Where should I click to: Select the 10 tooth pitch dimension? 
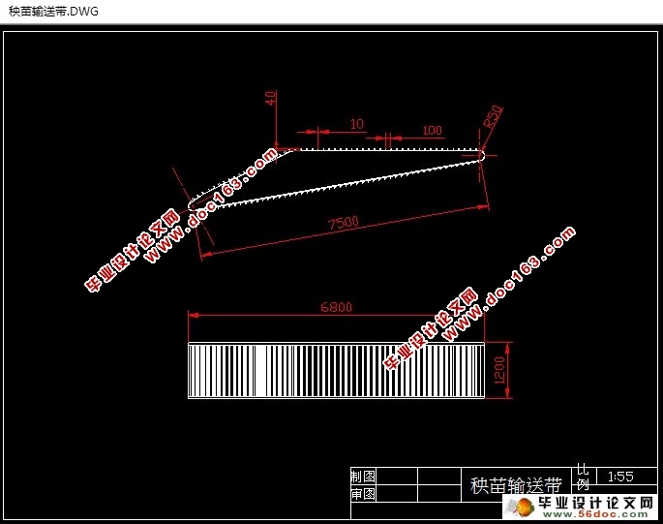click(x=356, y=124)
